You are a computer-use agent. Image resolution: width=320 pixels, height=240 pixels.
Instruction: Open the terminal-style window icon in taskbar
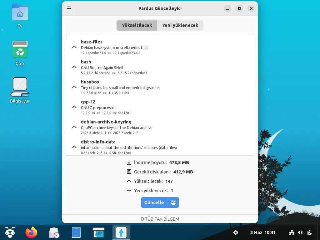[98, 232]
